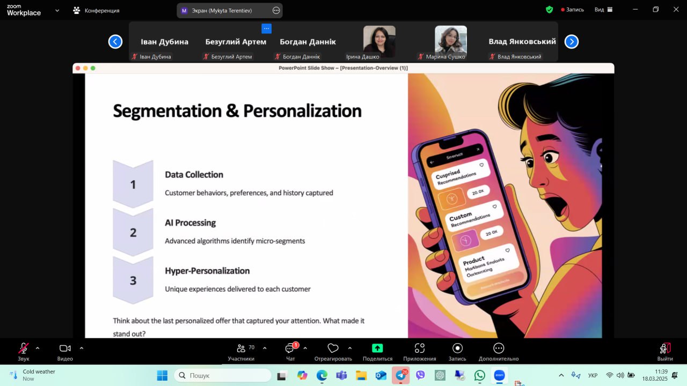The image size is (687, 386).
Task: Open the Zoom Workplace dropdown menu
Action: pos(57,10)
